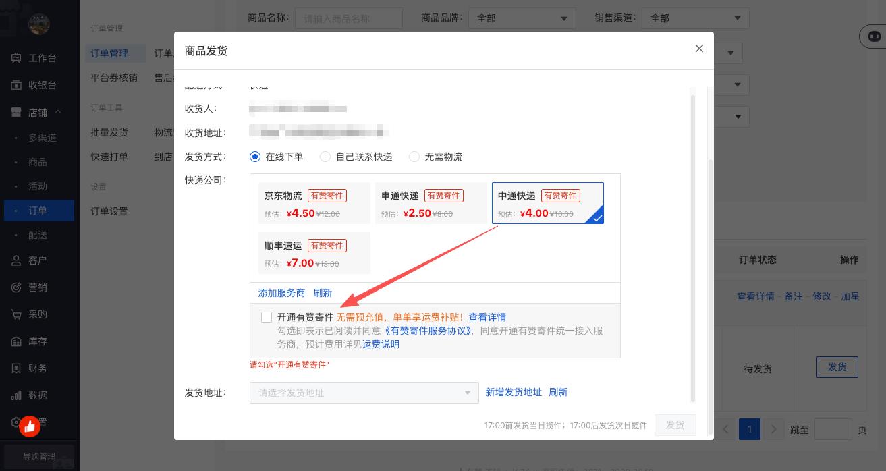The height and width of the screenshot is (471, 886).
Task: Open 收银台 cashier icon in sidebar
Action: (x=16, y=85)
